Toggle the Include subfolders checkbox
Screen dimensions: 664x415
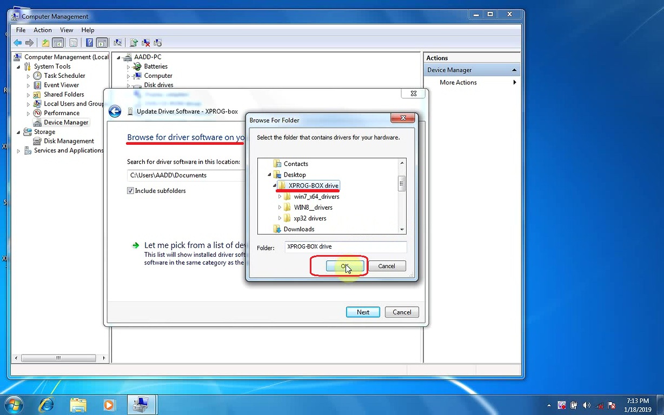coord(130,191)
